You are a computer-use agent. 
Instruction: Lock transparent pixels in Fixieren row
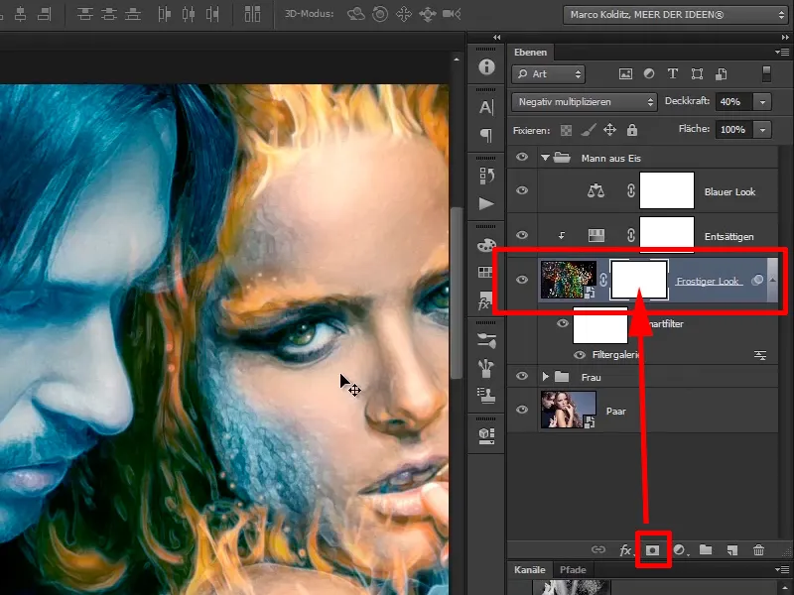tap(566, 131)
